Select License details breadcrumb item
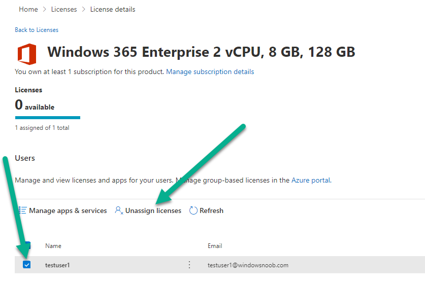This screenshot has width=425, height=284. tap(113, 10)
